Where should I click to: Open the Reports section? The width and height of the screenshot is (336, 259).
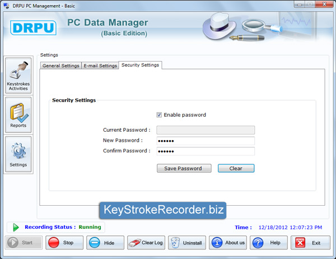click(18, 115)
